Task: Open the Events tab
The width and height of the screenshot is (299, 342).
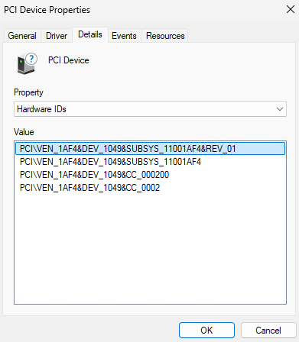Action: pos(124,36)
